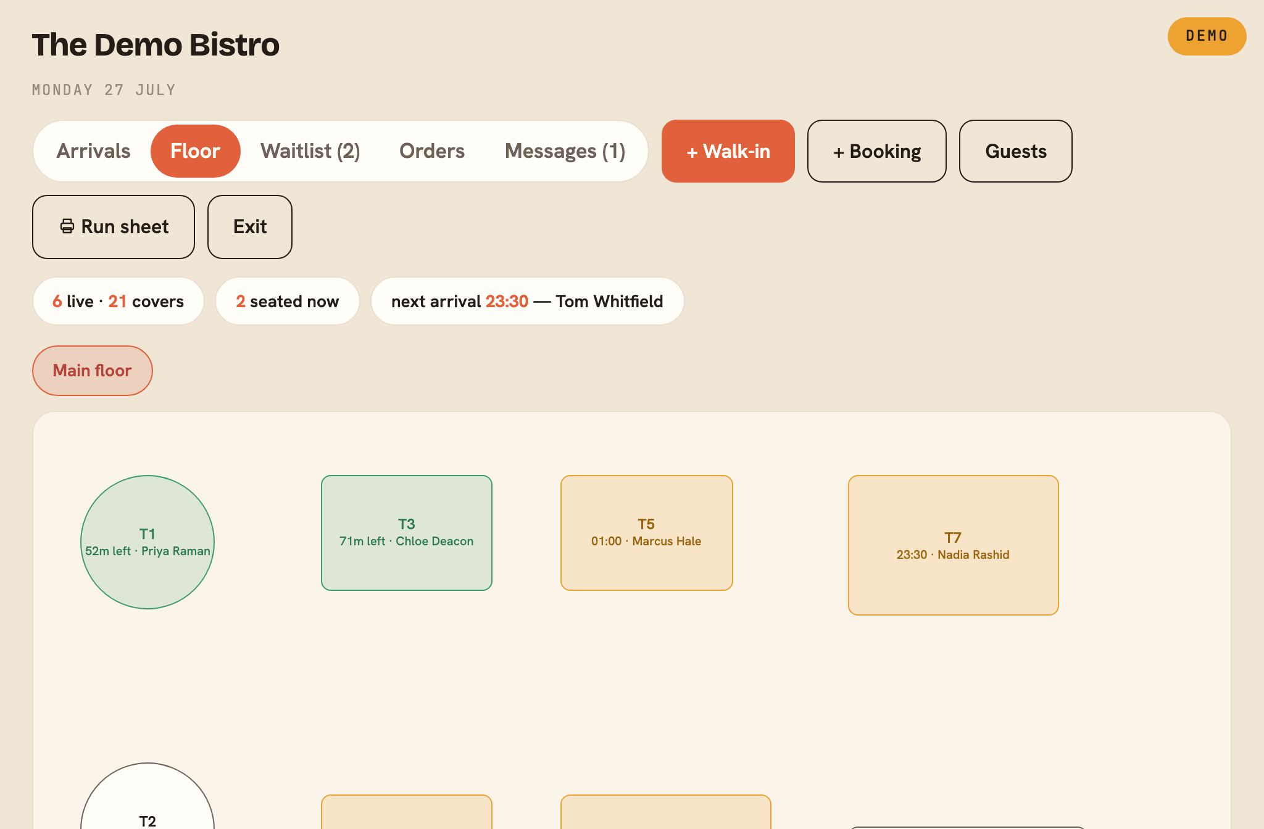
Task: Click the DEMO badge
Action: 1207,36
